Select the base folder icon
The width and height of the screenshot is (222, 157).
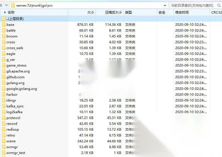pos(4,25)
